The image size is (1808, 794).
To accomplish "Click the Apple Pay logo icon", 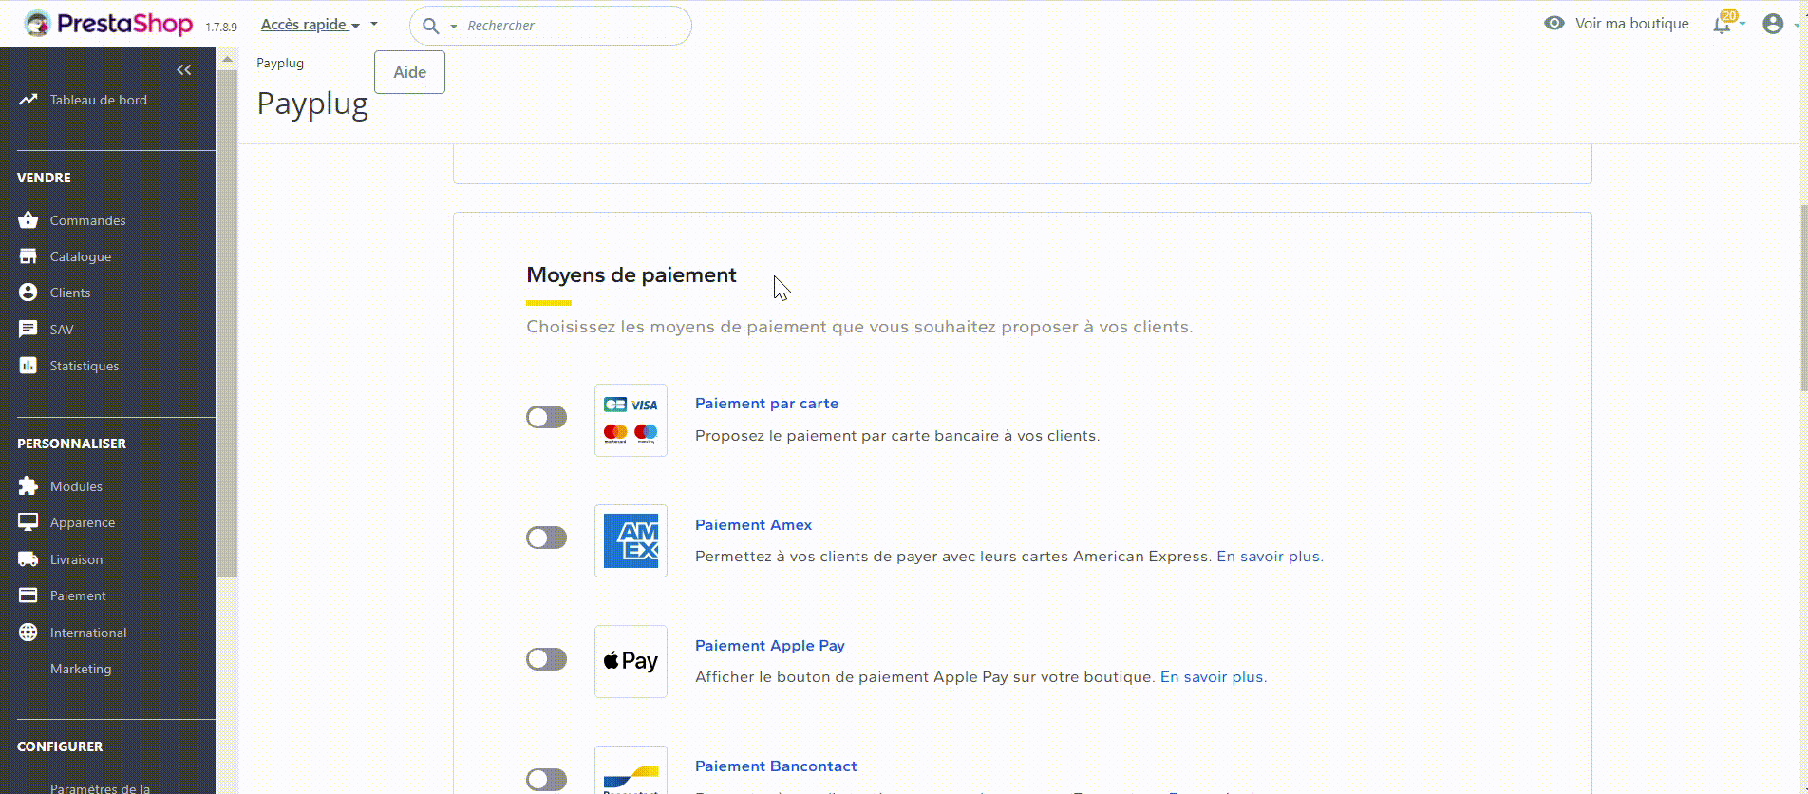I will pyautogui.click(x=631, y=661).
